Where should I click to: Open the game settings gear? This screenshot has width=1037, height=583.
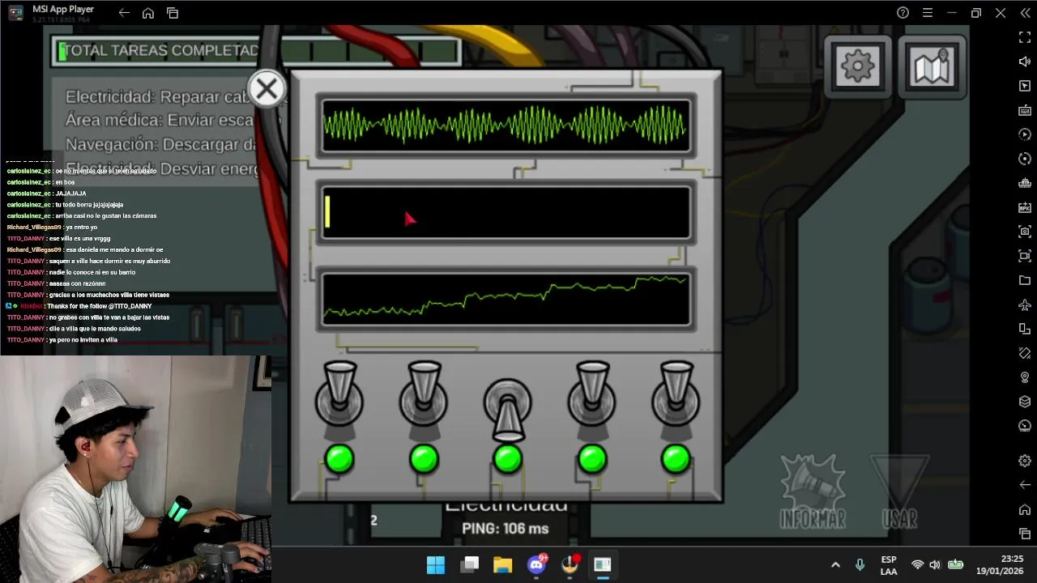(x=858, y=66)
